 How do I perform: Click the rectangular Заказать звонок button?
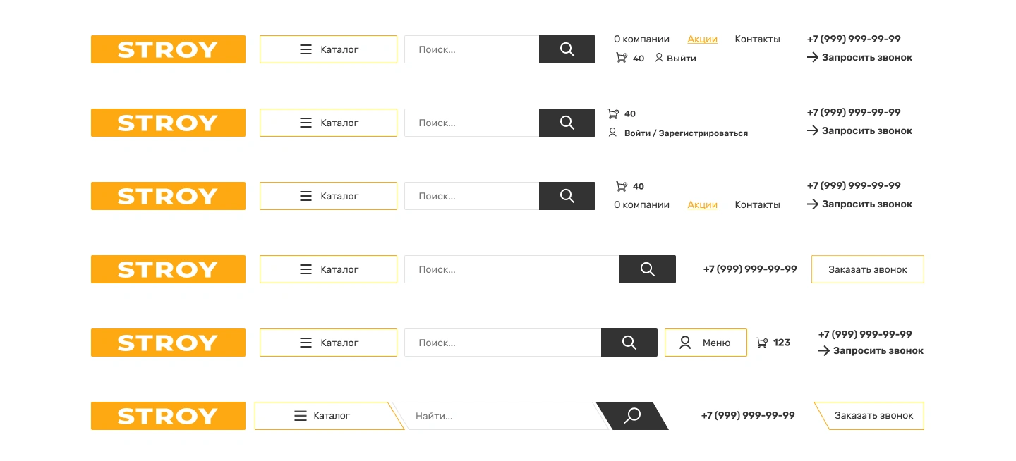(x=868, y=269)
